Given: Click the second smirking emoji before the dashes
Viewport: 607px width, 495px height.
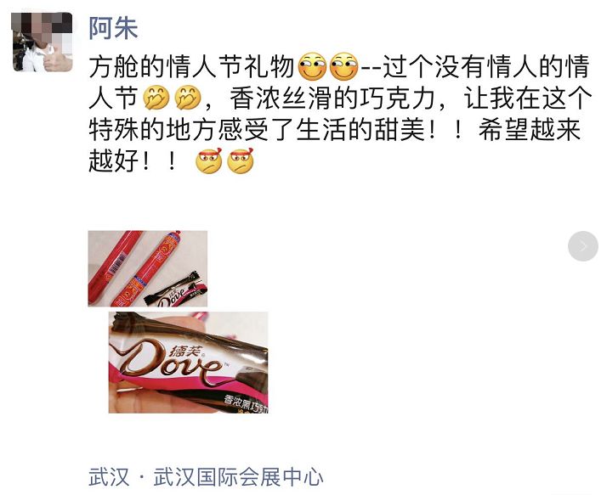Looking at the screenshot, I should tap(343, 66).
